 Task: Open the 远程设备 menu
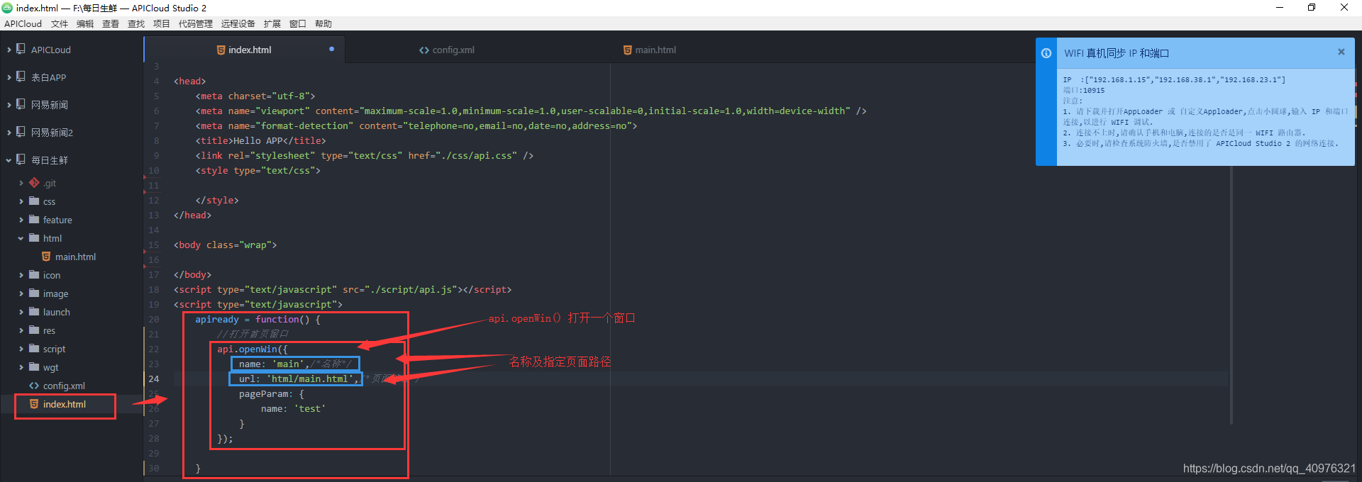coord(238,23)
